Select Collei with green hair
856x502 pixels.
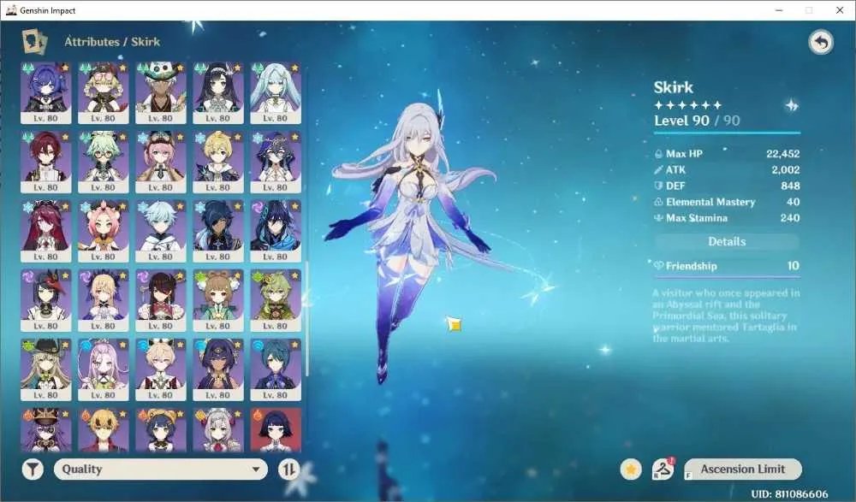click(x=276, y=301)
